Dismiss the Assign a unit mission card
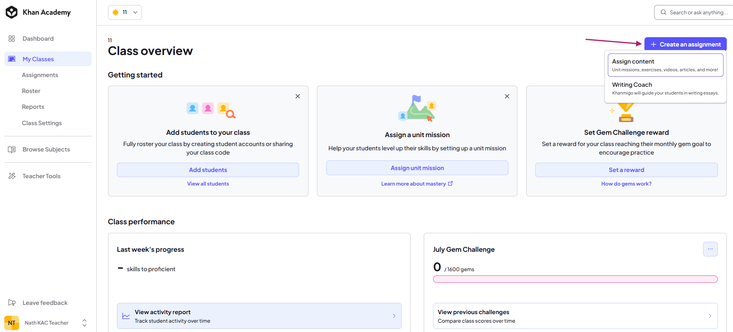The width and height of the screenshot is (733, 332). 507,96
